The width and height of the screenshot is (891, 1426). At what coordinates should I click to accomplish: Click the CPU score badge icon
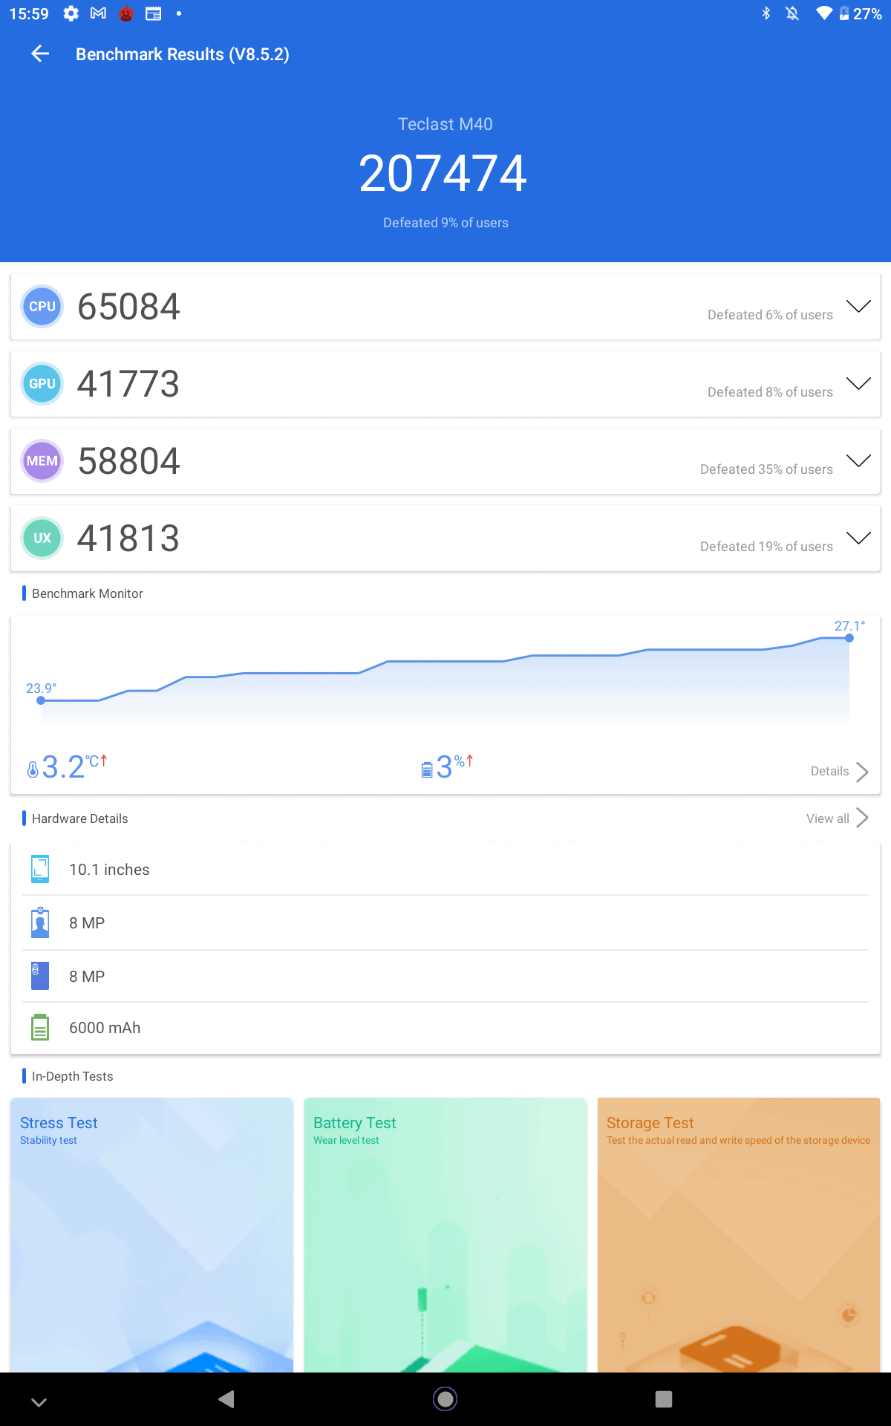(x=42, y=307)
